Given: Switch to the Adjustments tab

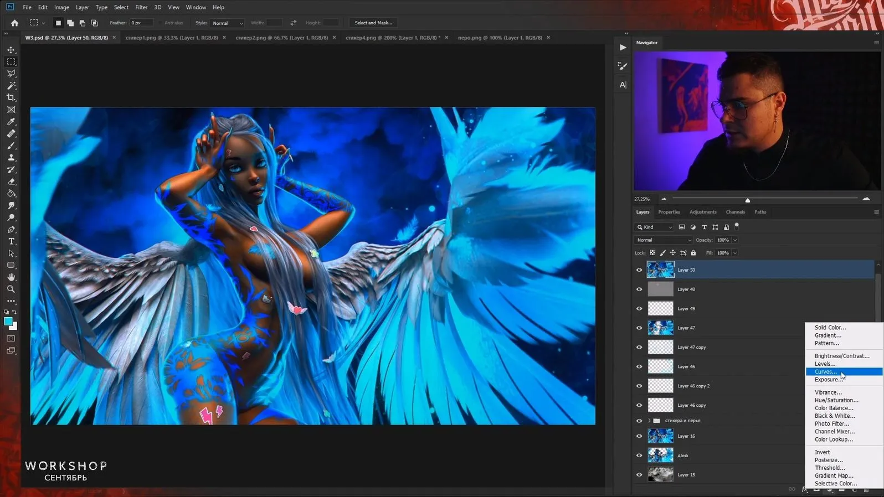Looking at the screenshot, I should click(x=703, y=212).
